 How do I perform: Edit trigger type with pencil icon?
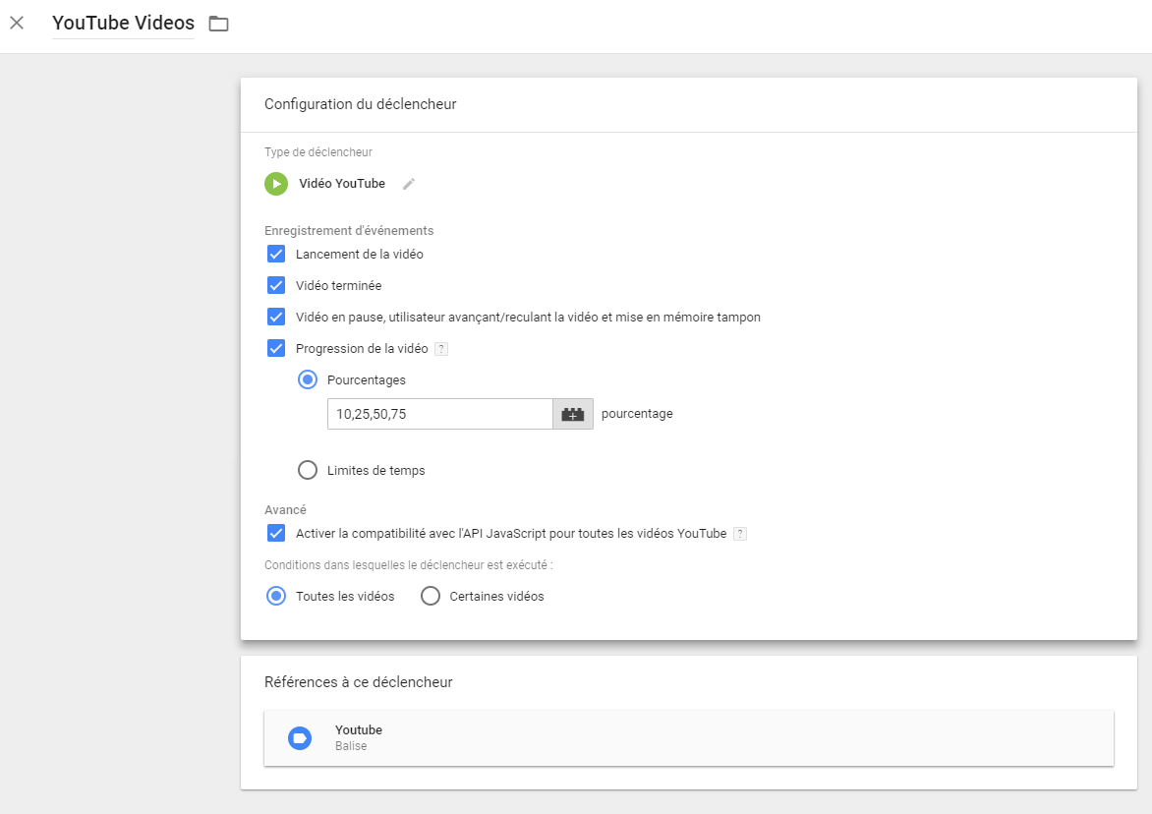pos(409,184)
